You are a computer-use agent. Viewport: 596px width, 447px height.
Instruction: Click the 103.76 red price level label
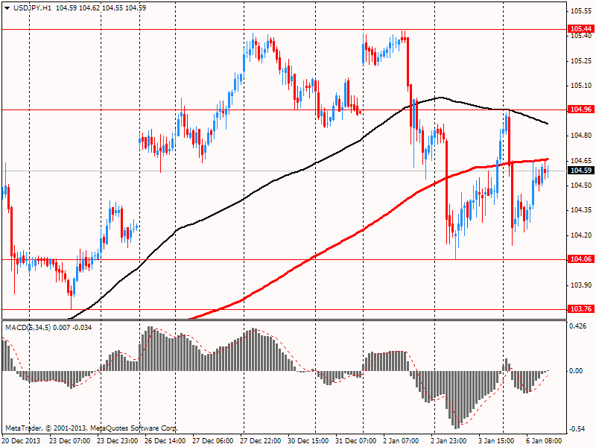point(581,308)
